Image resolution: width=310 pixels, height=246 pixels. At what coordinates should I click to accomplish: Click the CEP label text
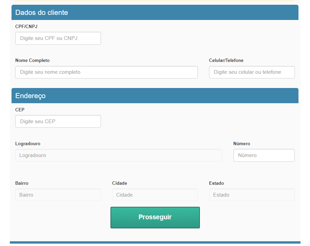20,110
